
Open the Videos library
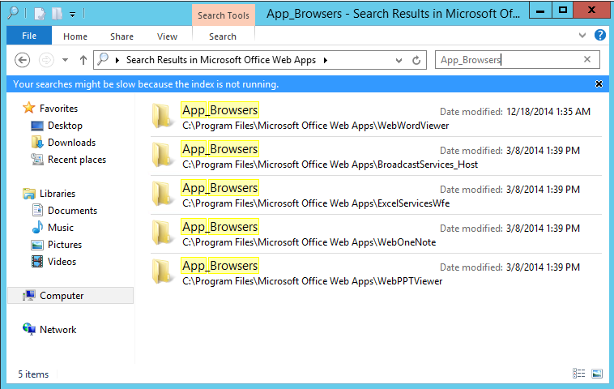[62, 262]
